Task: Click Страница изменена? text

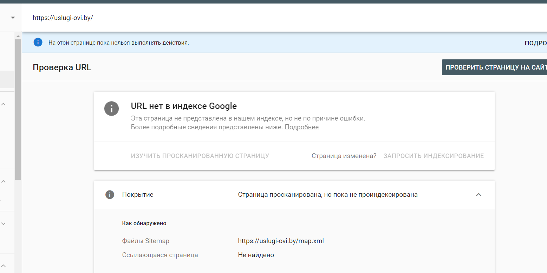Action: (344, 156)
